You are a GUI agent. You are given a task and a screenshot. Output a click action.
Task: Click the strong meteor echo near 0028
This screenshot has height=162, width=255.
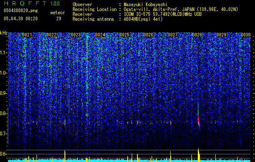(199, 122)
